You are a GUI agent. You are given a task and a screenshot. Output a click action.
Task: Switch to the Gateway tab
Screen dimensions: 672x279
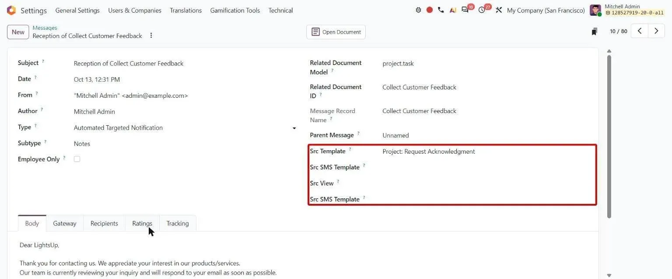point(65,223)
